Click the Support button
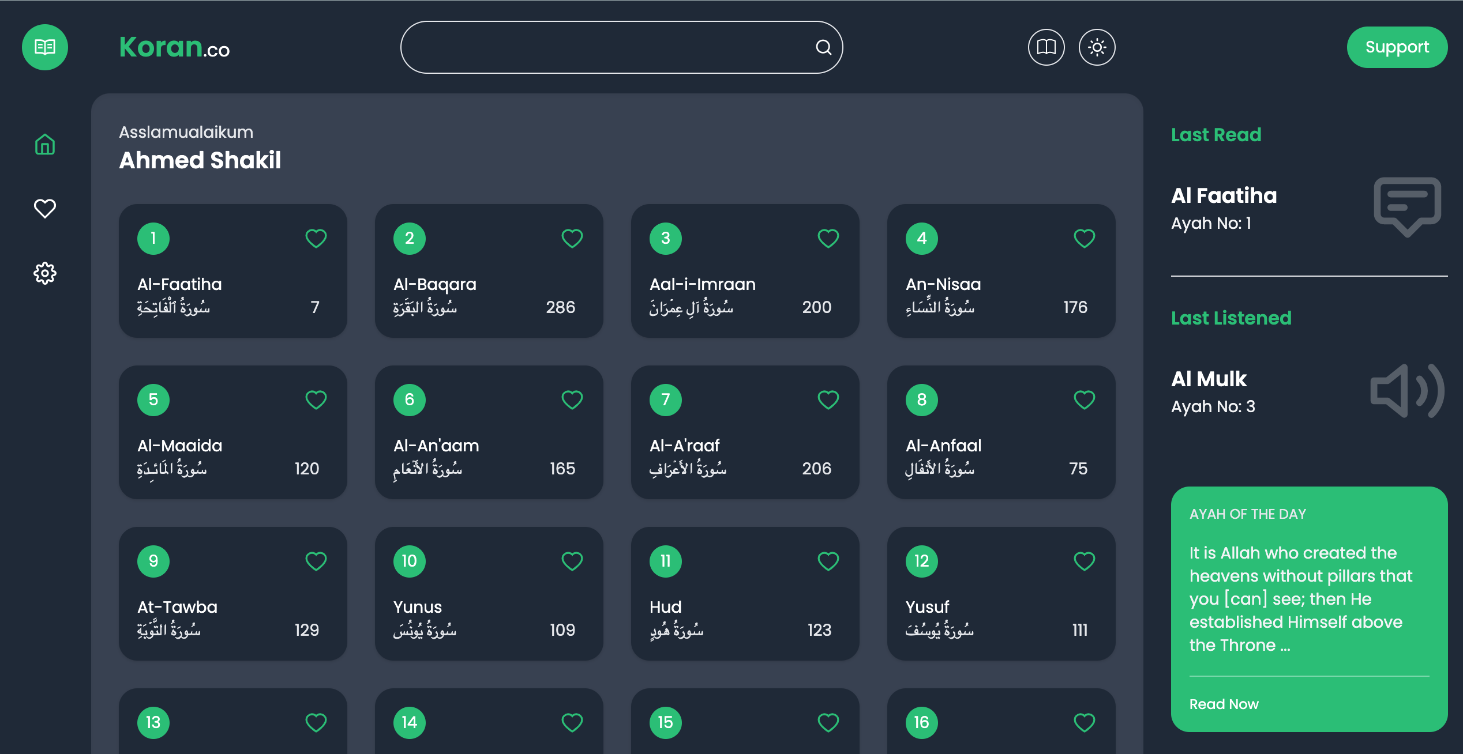This screenshot has width=1463, height=754. coord(1397,47)
